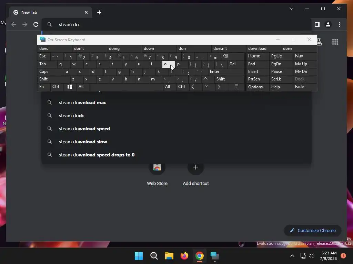353x264 pixels.
Task: Toggle the Fn key on the On-Screen Keyboard
Action: [x=44, y=87]
